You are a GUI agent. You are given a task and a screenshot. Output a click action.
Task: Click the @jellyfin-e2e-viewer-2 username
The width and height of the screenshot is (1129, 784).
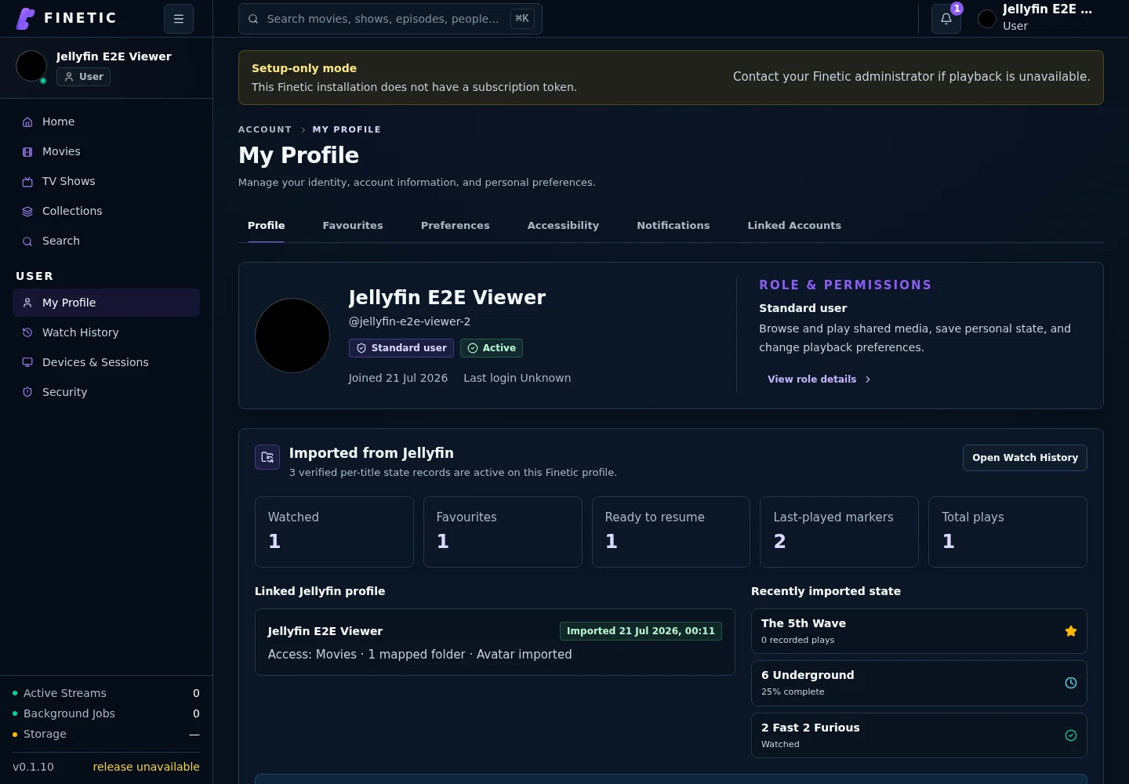pos(409,321)
